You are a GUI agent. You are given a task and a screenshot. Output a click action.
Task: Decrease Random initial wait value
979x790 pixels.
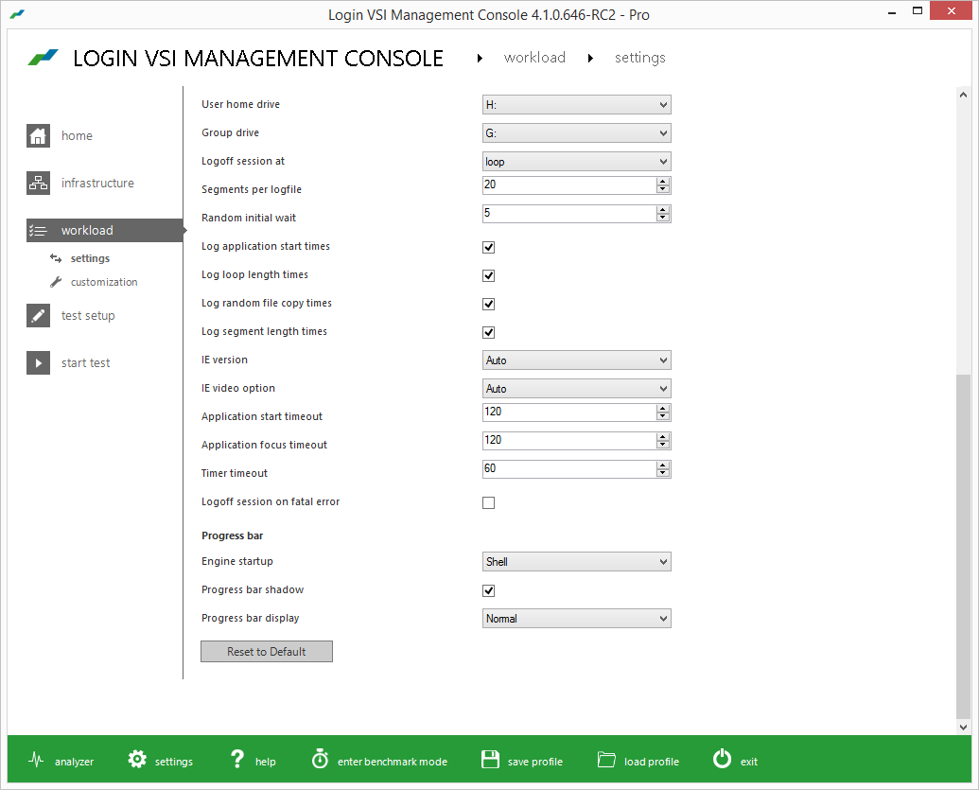(663, 218)
